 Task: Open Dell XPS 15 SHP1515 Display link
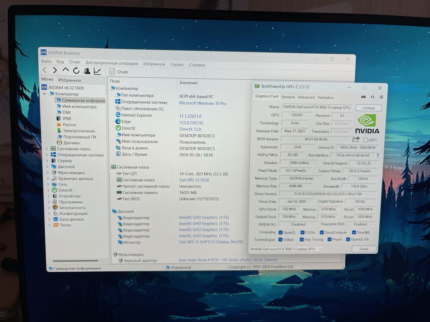coord(211,242)
